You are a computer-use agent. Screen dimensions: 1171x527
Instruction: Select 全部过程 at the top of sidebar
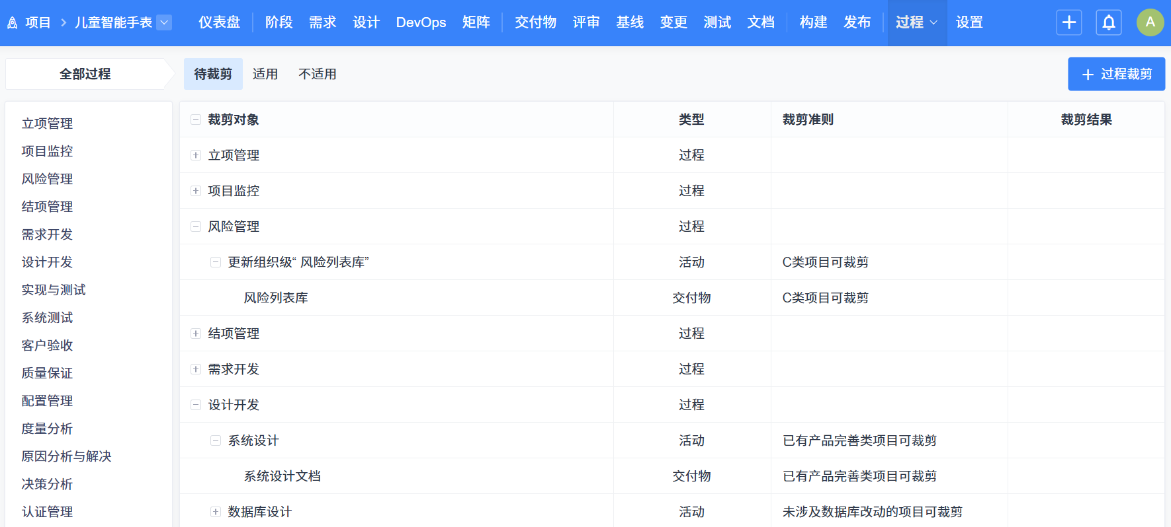85,74
